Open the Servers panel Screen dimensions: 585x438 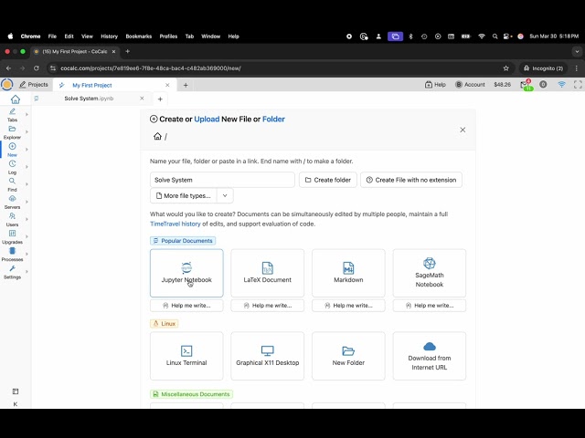click(x=12, y=202)
